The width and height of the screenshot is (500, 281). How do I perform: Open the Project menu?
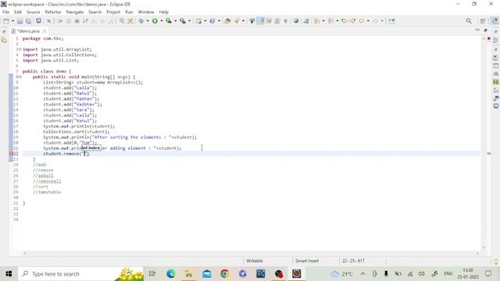tap(113, 12)
